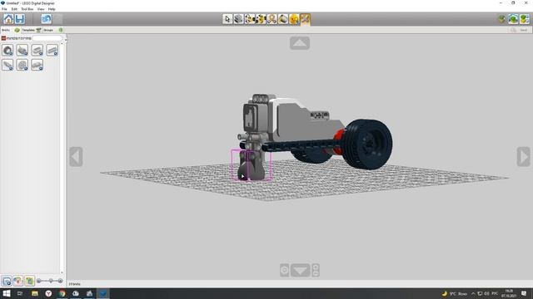The image size is (533, 299).
Task: Open Task View on the taskbar
Action: tap(20, 293)
